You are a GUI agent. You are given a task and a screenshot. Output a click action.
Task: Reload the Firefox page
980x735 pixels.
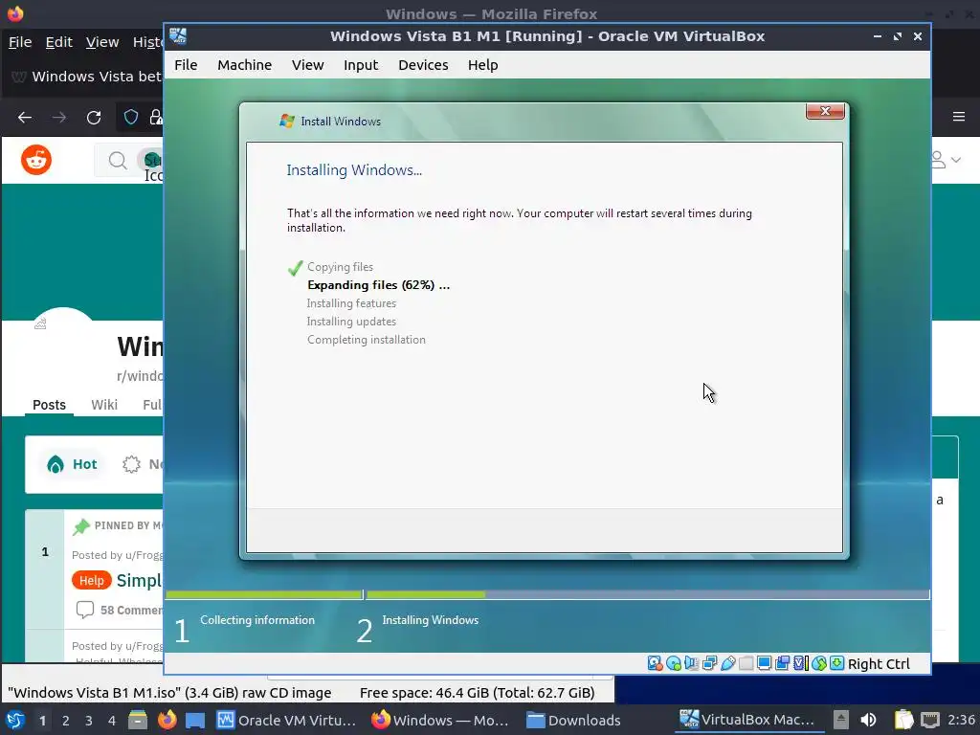tap(94, 118)
